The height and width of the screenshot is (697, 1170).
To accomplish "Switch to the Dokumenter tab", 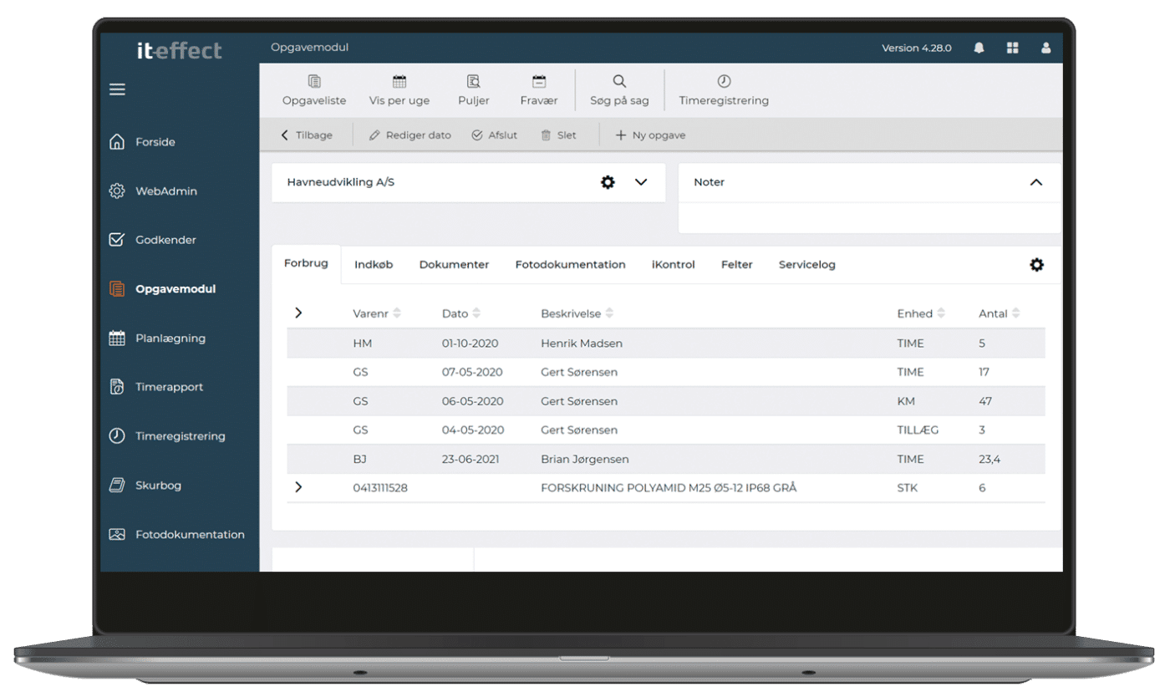I will click(454, 264).
